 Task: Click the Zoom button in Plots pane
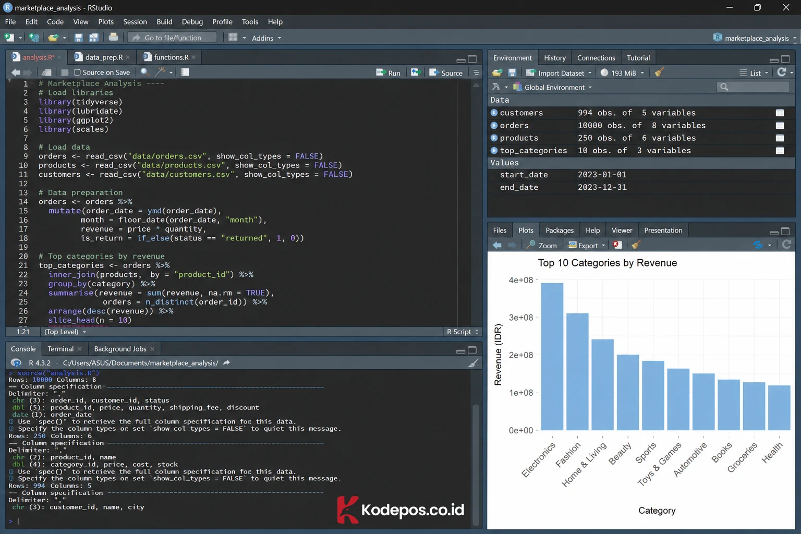tap(542, 245)
